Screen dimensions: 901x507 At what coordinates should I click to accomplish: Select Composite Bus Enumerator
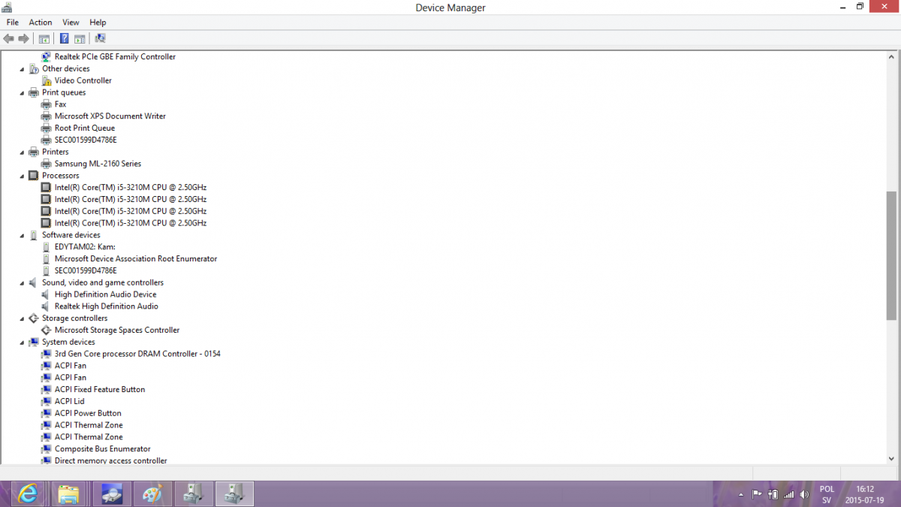pyautogui.click(x=103, y=449)
